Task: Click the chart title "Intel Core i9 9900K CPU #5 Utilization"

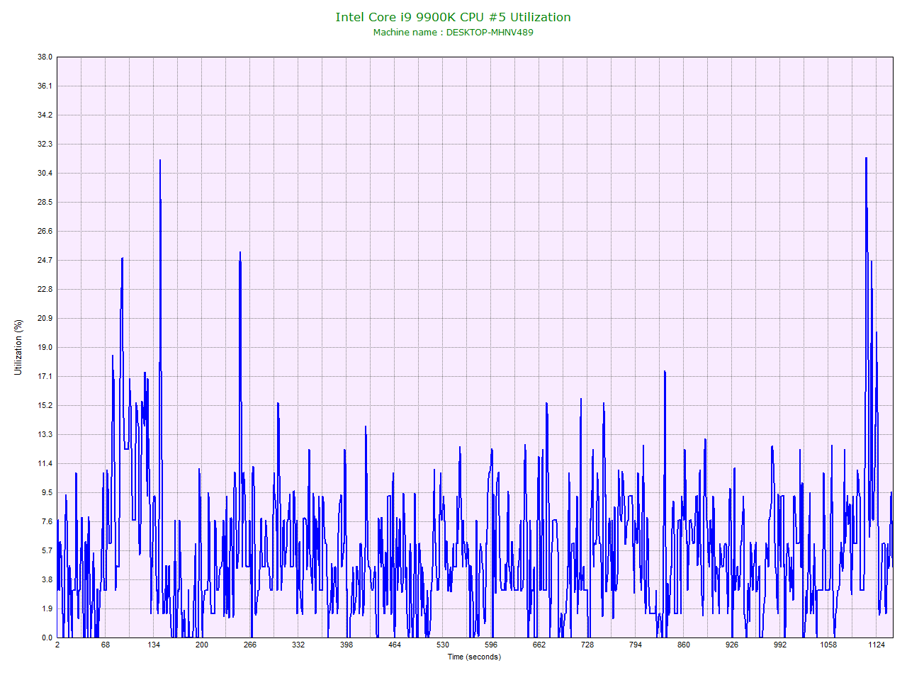Action: tap(453, 17)
